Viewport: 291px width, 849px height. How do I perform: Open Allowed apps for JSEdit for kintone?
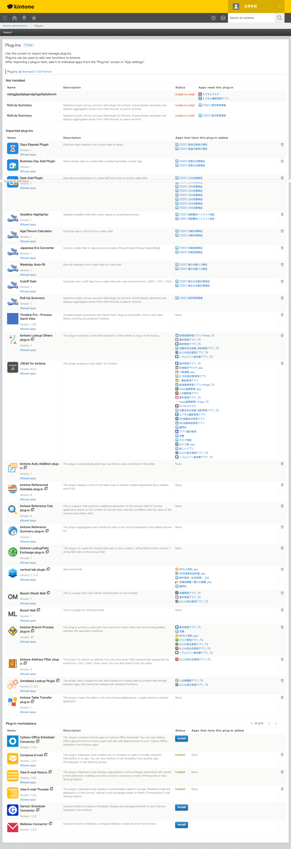[x=28, y=373]
